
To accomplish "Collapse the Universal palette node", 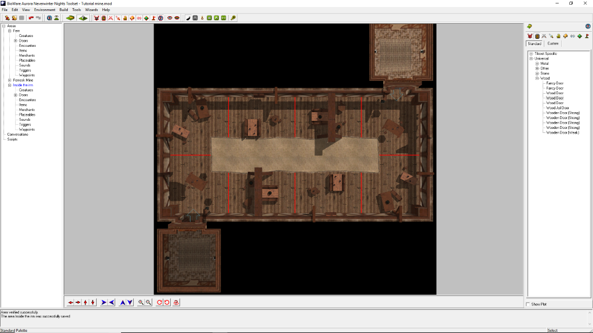I will click(x=531, y=58).
